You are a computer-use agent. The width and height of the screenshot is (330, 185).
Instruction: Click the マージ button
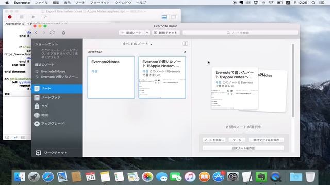point(237,140)
